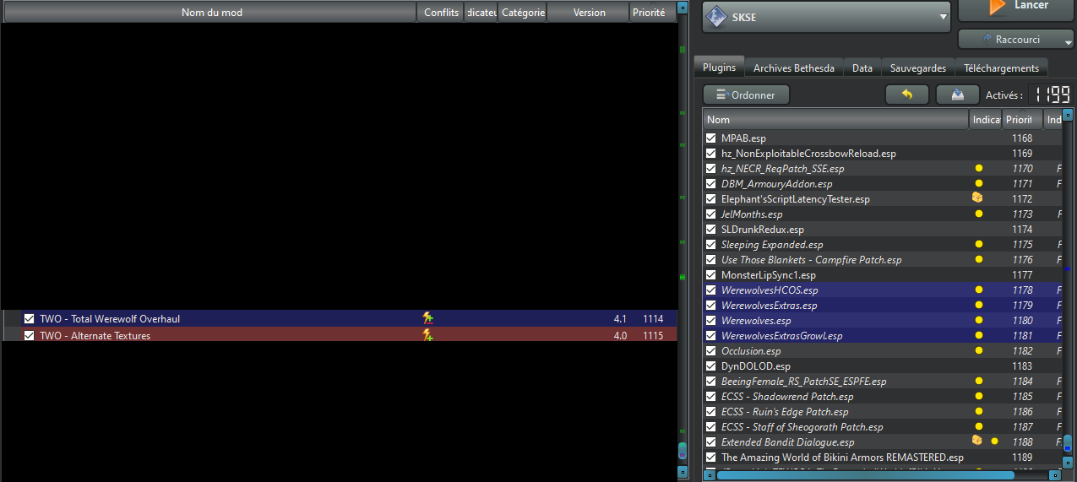
Task: Open the Archives Bethesda tab
Action: click(x=794, y=68)
